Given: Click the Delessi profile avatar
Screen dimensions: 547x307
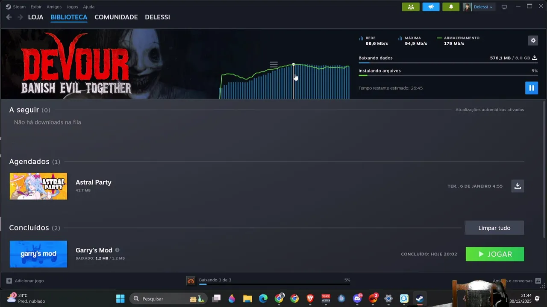Looking at the screenshot, I should tap(467, 7).
